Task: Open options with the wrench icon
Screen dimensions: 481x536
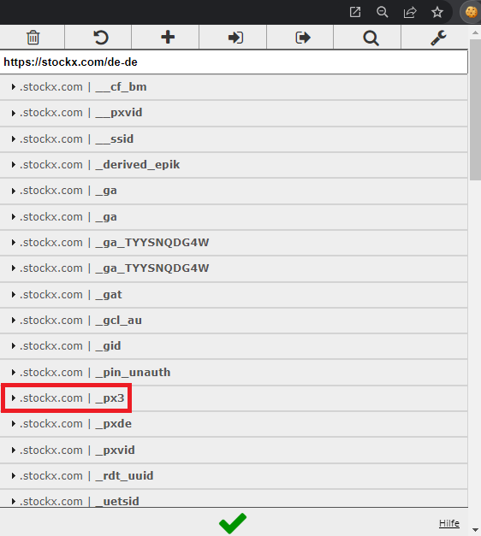Action: [438, 38]
